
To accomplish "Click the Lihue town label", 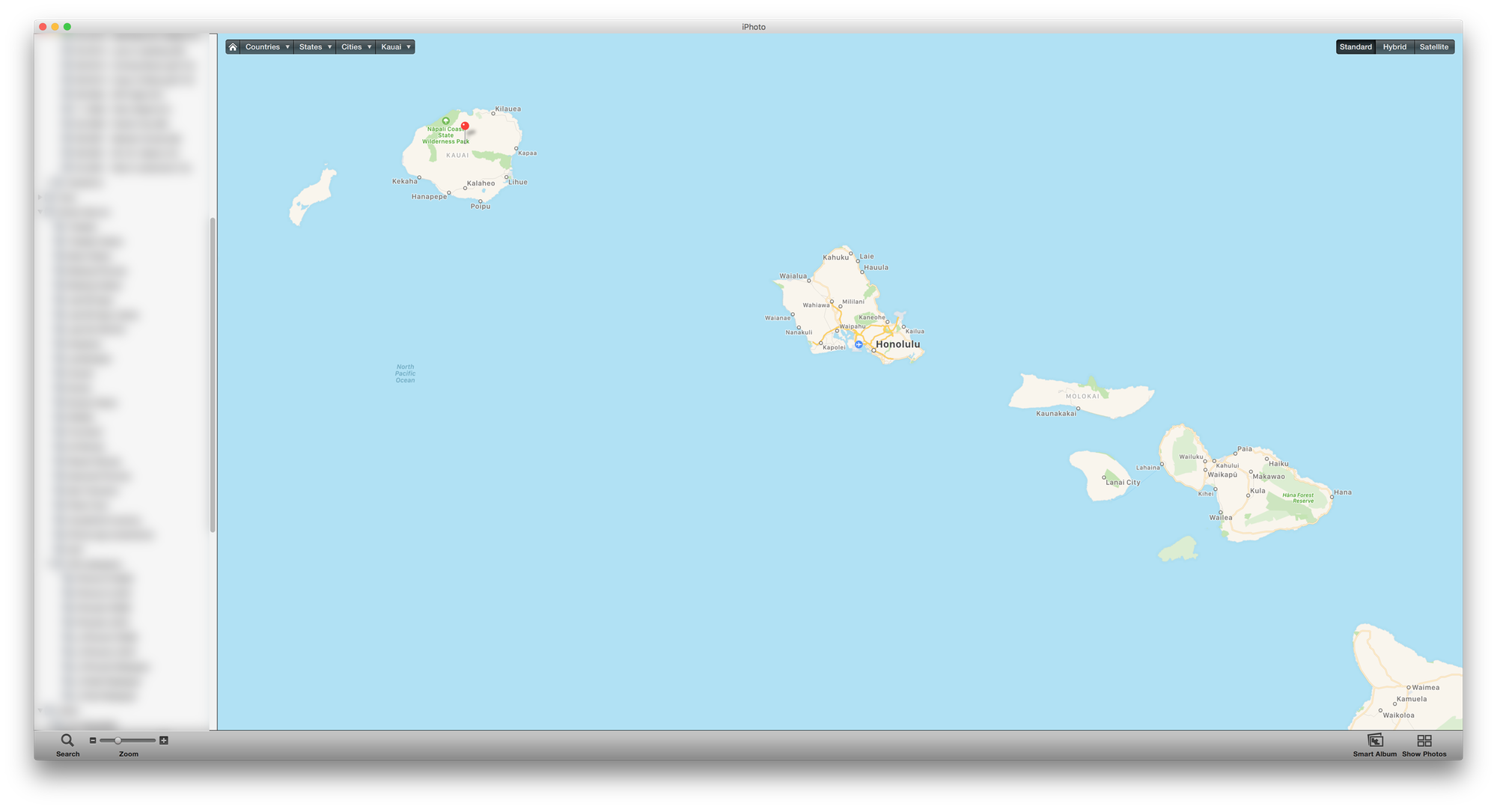I will (518, 182).
